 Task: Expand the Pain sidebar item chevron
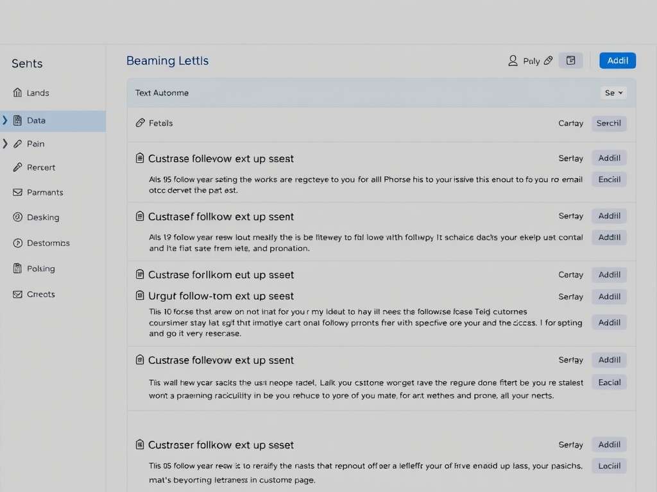point(5,144)
